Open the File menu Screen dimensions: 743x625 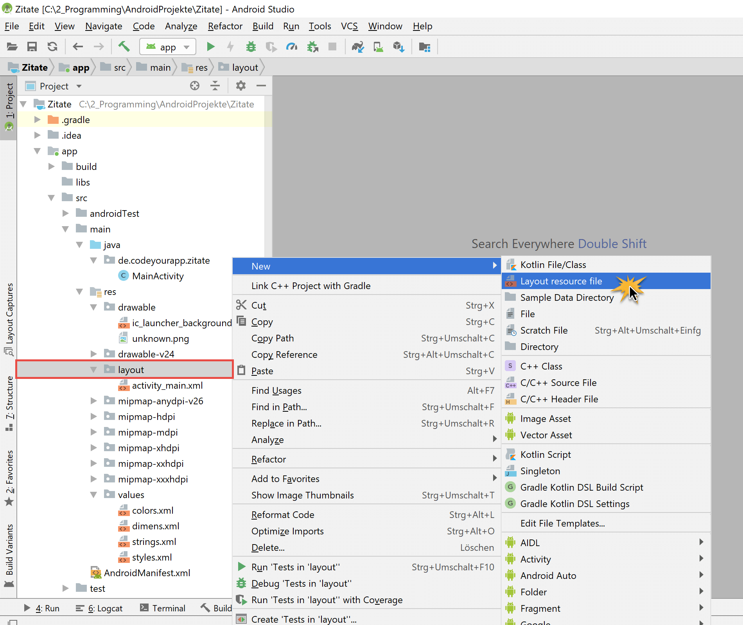pos(12,26)
